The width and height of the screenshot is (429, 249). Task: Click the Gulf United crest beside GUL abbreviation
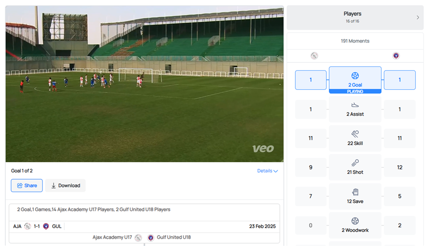46,226
